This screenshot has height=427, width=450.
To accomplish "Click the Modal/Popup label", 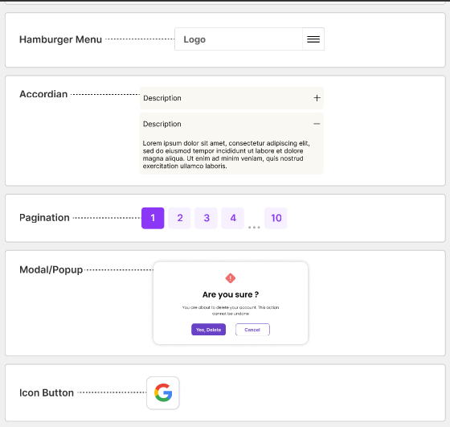I will [x=51, y=270].
